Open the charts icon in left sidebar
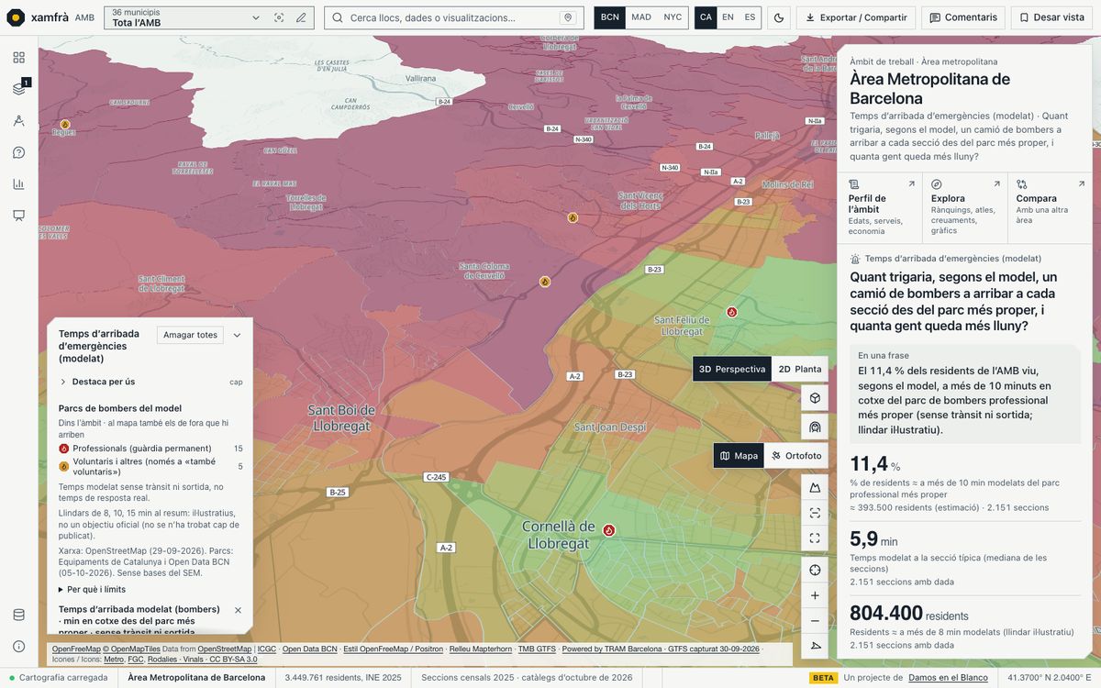The width and height of the screenshot is (1101, 688). tap(19, 183)
